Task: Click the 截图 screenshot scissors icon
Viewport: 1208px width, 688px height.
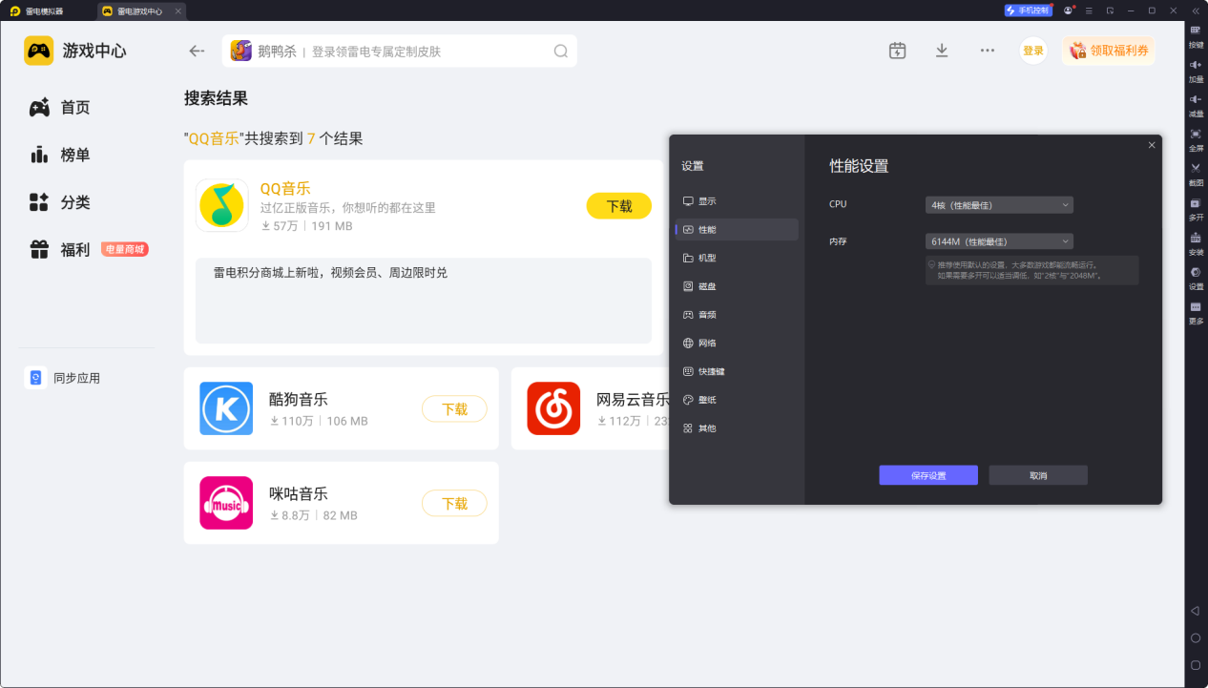Action: (x=1196, y=168)
